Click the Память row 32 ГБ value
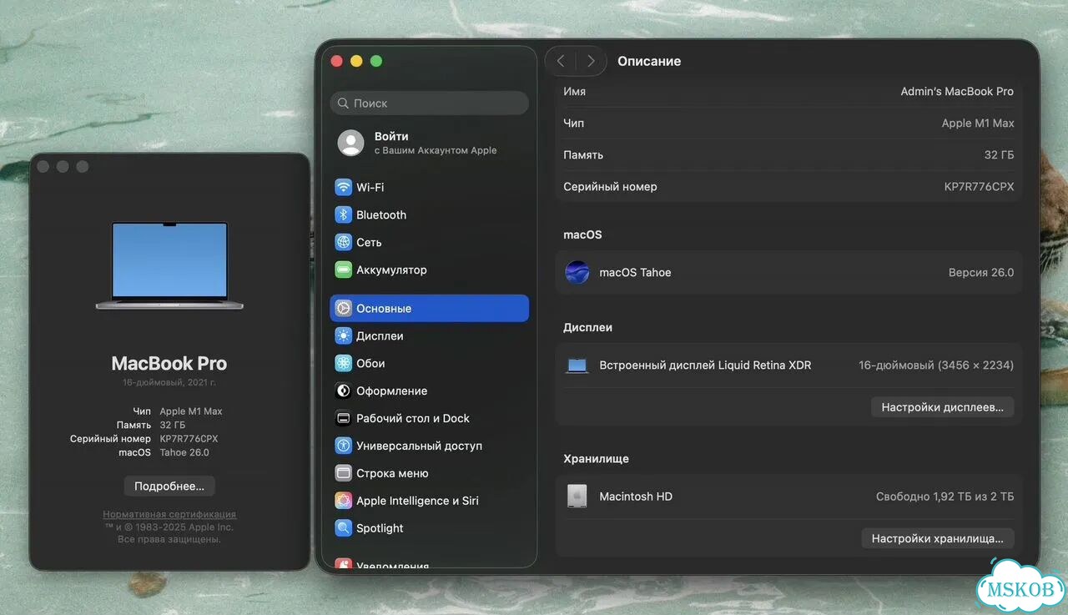 (1000, 155)
